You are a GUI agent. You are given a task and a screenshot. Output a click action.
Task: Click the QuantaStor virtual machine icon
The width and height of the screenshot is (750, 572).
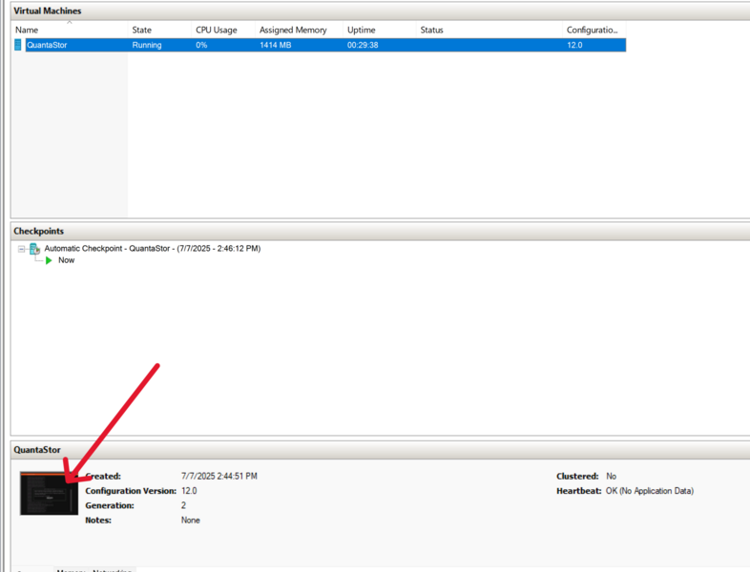pos(18,45)
